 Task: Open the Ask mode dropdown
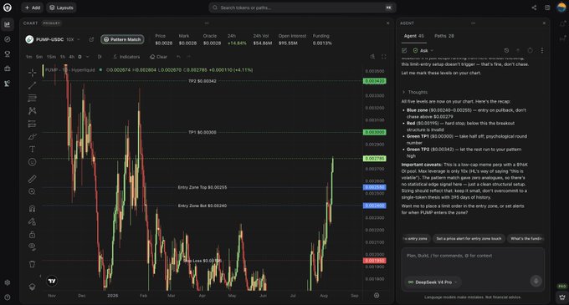tap(423, 51)
